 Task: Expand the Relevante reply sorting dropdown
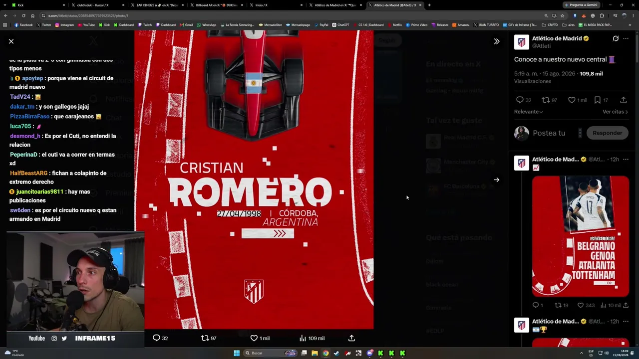529,112
